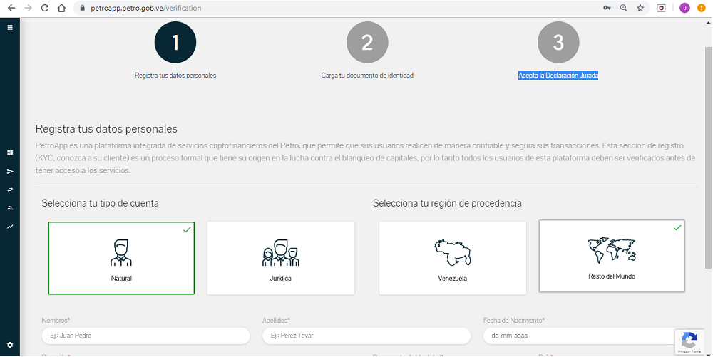Focus the Apellidos input field

(x=366, y=336)
